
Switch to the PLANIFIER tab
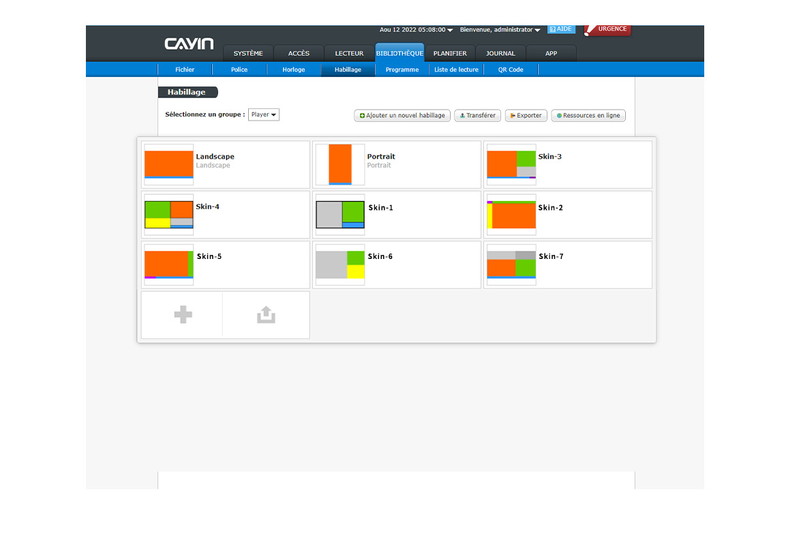[x=450, y=53]
